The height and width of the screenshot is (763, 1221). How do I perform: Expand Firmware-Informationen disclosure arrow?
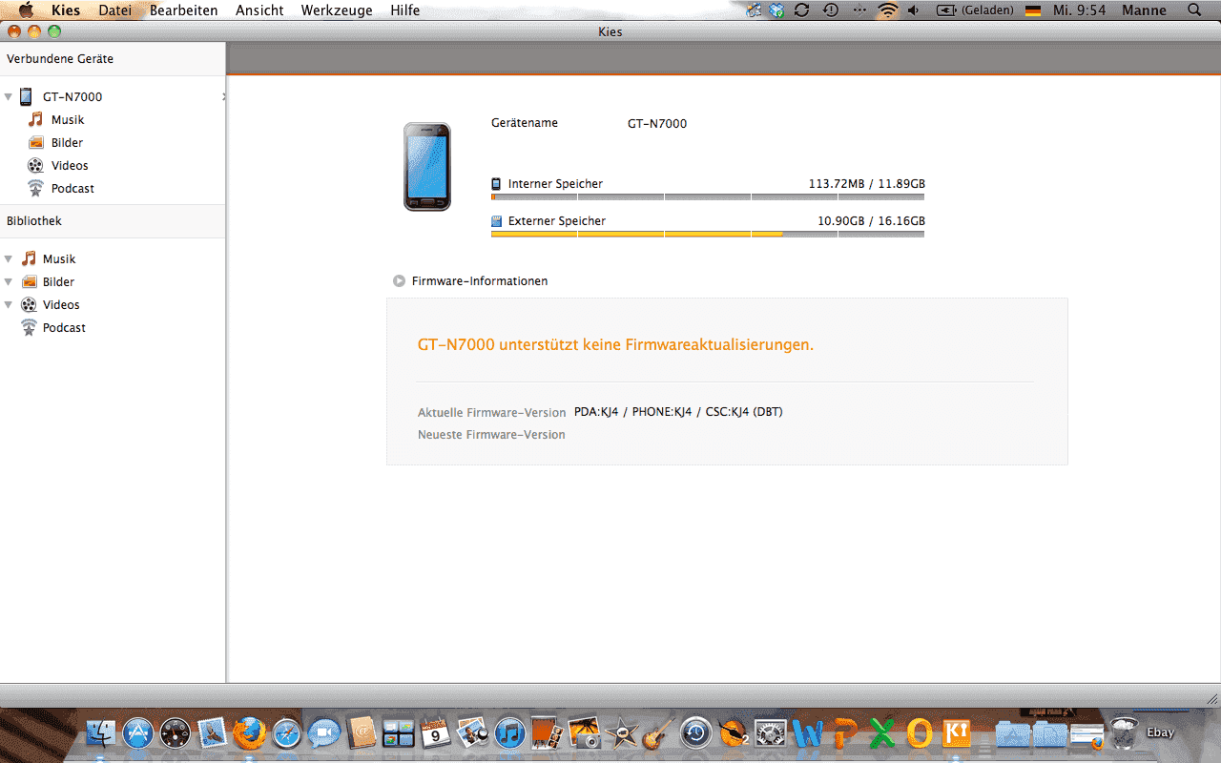click(x=399, y=280)
